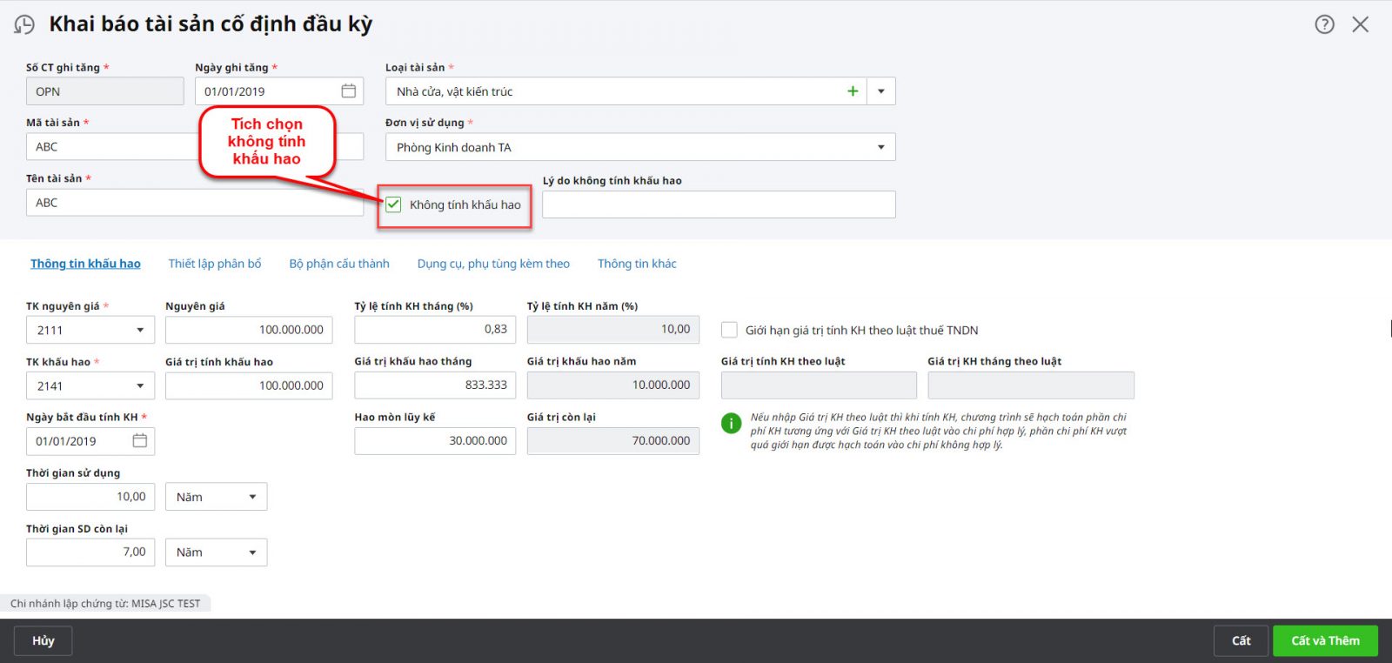Go to Thông tin khác tab
Image resolution: width=1392 pixels, height=663 pixels.
pyautogui.click(x=637, y=264)
